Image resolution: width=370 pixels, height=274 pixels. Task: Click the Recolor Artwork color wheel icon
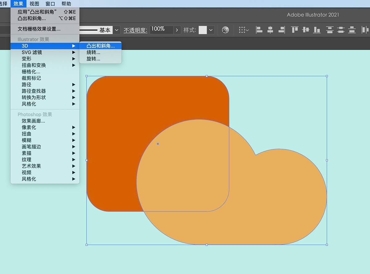pyautogui.click(x=225, y=30)
